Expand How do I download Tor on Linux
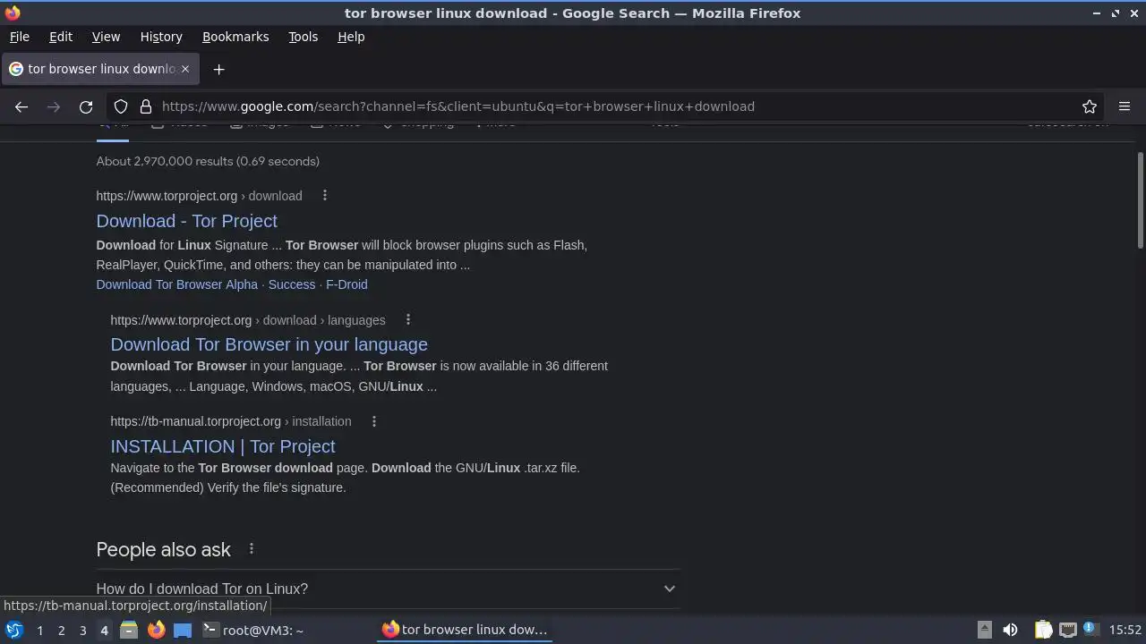The width and height of the screenshot is (1146, 644). click(388, 589)
